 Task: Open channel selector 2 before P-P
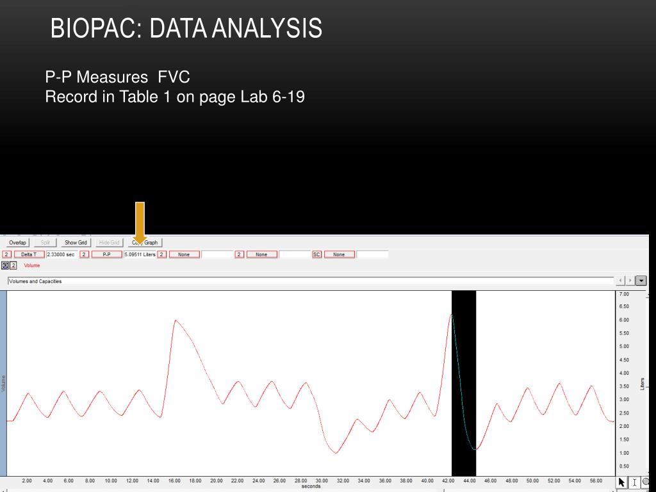(x=84, y=254)
